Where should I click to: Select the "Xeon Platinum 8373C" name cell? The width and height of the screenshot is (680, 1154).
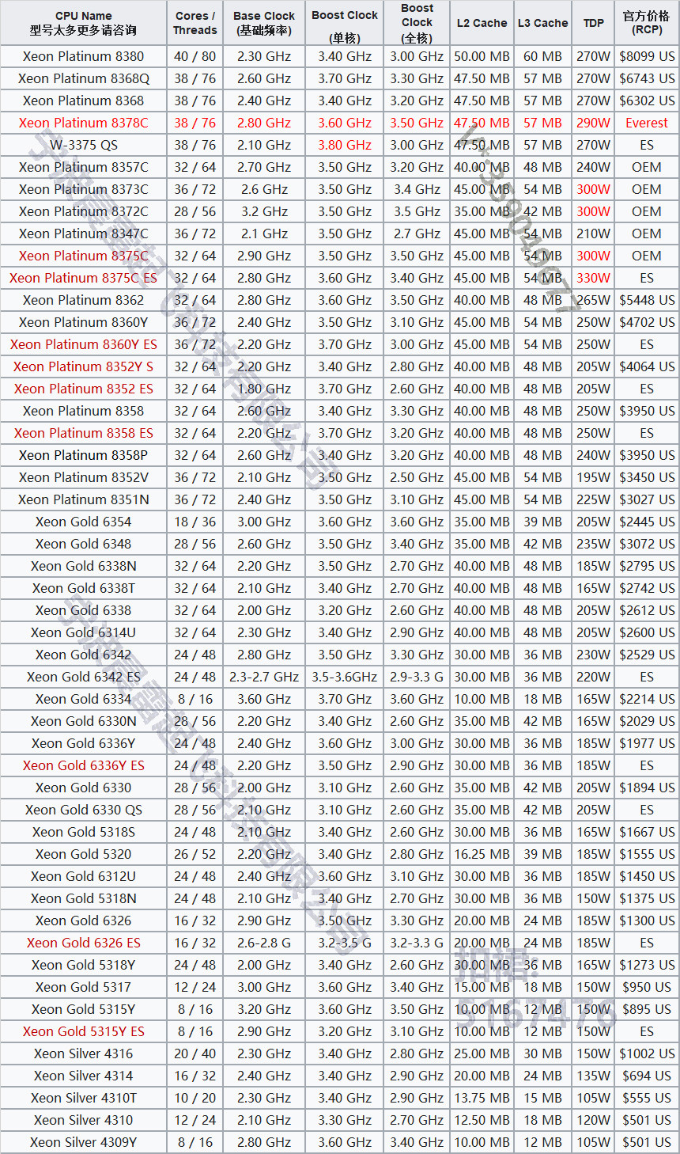pyautogui.click(x=83, y=189)
